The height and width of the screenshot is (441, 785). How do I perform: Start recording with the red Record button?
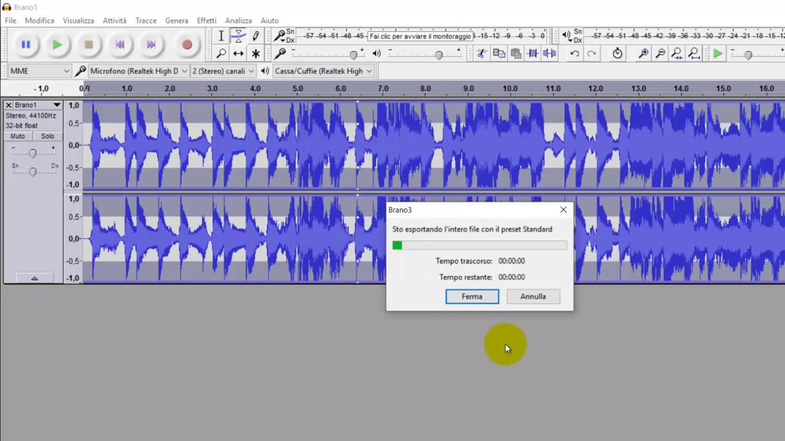(x=187, y=45)
